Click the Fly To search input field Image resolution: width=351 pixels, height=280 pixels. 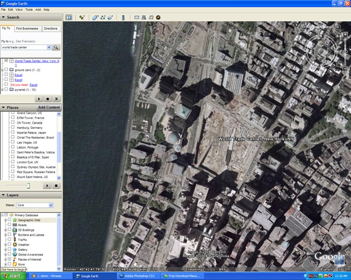(x=24, y=47)
